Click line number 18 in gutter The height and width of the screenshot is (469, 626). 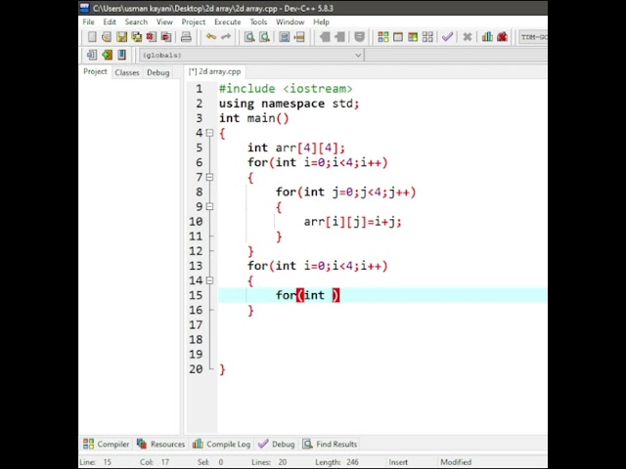[196, 340]
